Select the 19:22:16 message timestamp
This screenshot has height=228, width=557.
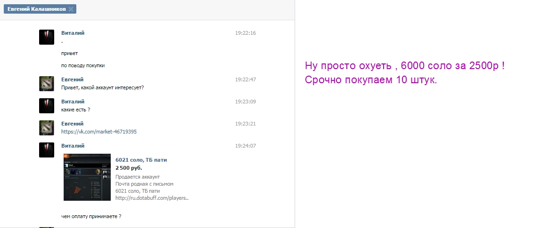246,33
